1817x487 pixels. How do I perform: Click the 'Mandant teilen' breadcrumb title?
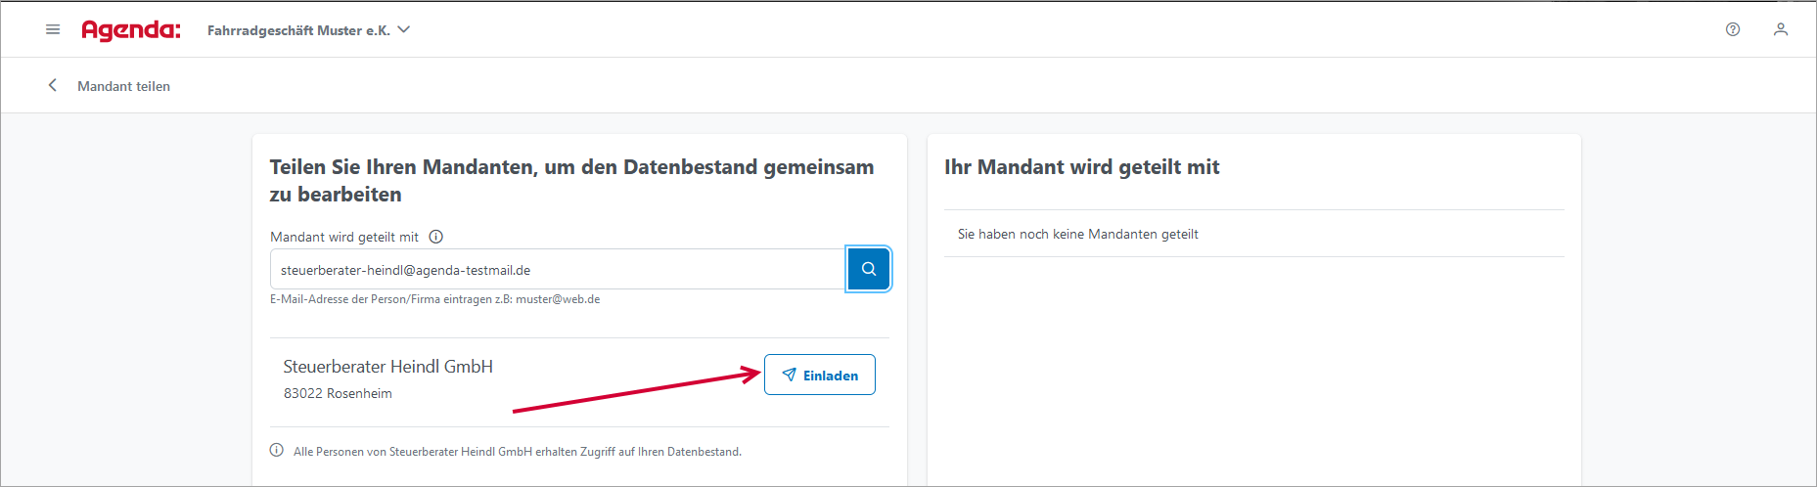click(x=124, y=86)
